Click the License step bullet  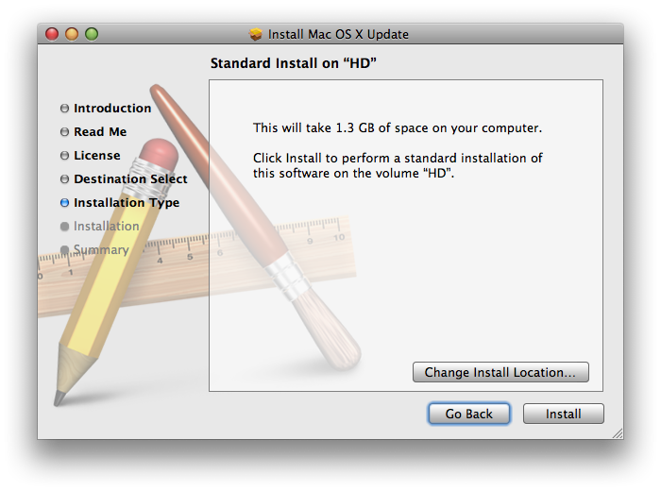tap(64, 156)
